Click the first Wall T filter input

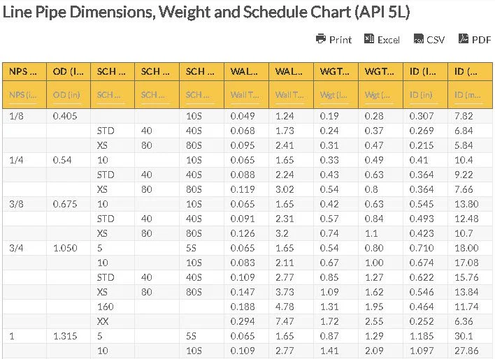pyautogui.click(x=245, y=94)
